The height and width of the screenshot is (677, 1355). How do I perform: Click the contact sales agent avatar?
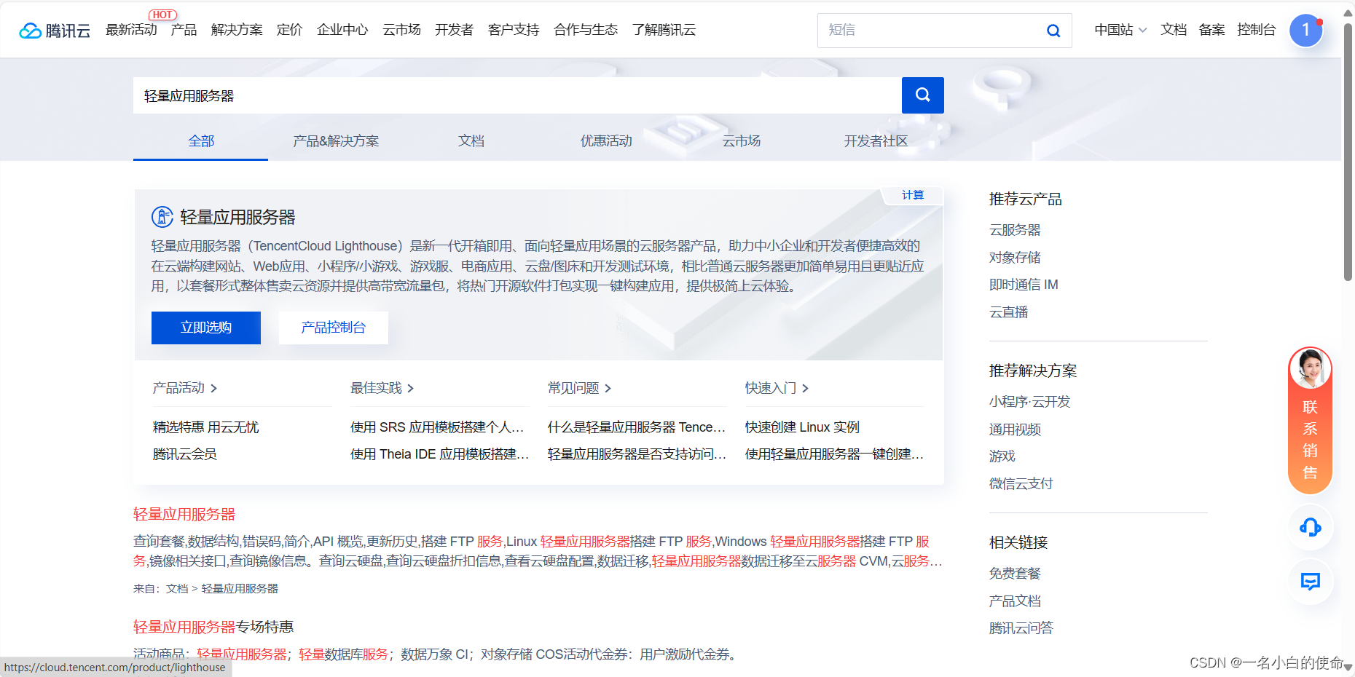(1310, 368)
